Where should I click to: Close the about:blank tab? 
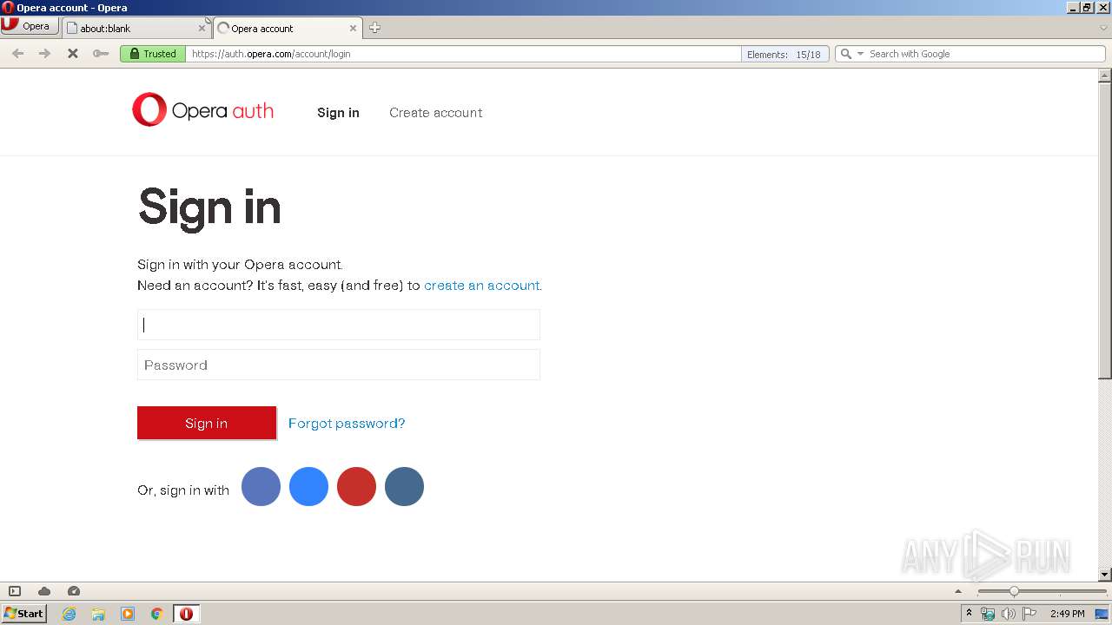pyautogui.click(x=202, y=28)
